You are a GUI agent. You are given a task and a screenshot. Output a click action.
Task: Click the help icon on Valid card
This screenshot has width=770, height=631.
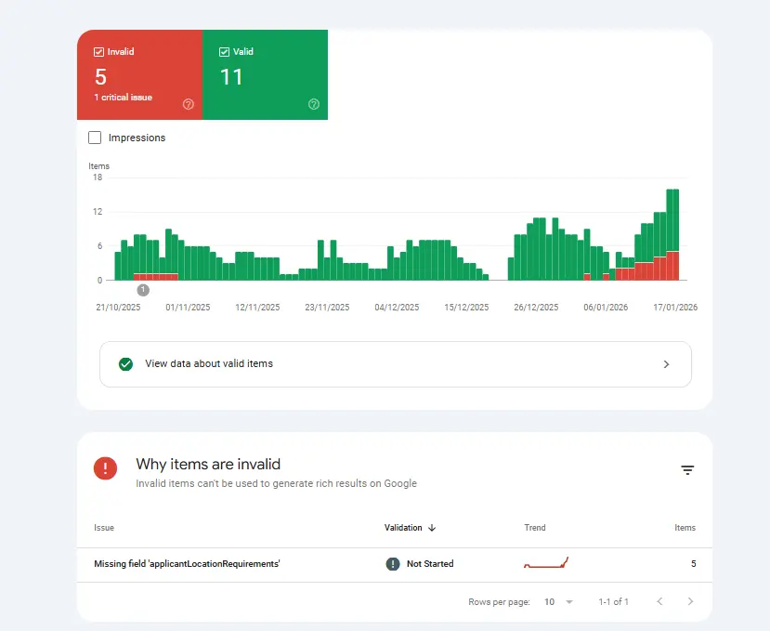314,104
